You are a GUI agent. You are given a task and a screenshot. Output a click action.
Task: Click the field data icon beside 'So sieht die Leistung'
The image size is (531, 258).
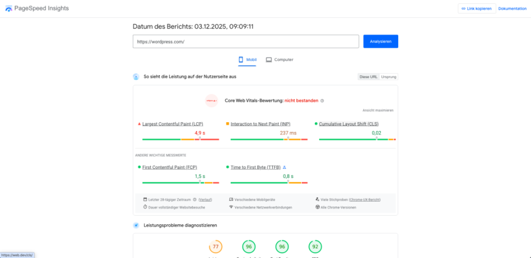136,77
